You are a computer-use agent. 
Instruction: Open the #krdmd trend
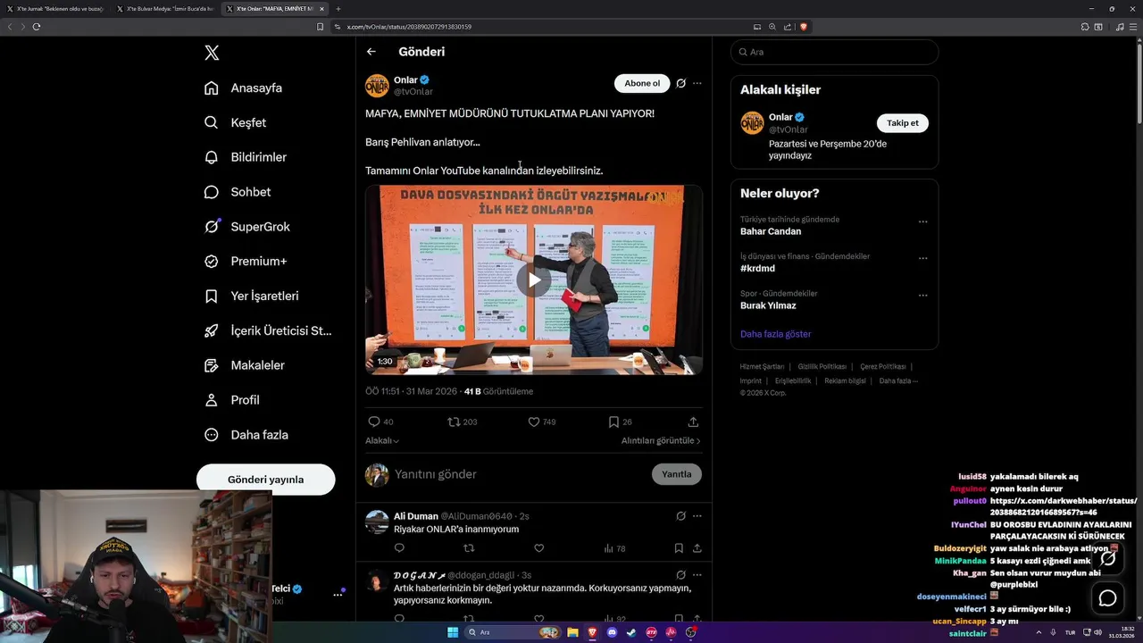[x=757, y=268]
